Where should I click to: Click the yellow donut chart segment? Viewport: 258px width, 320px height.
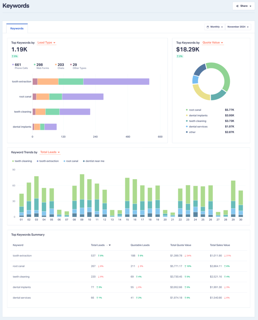coord(199,93)
